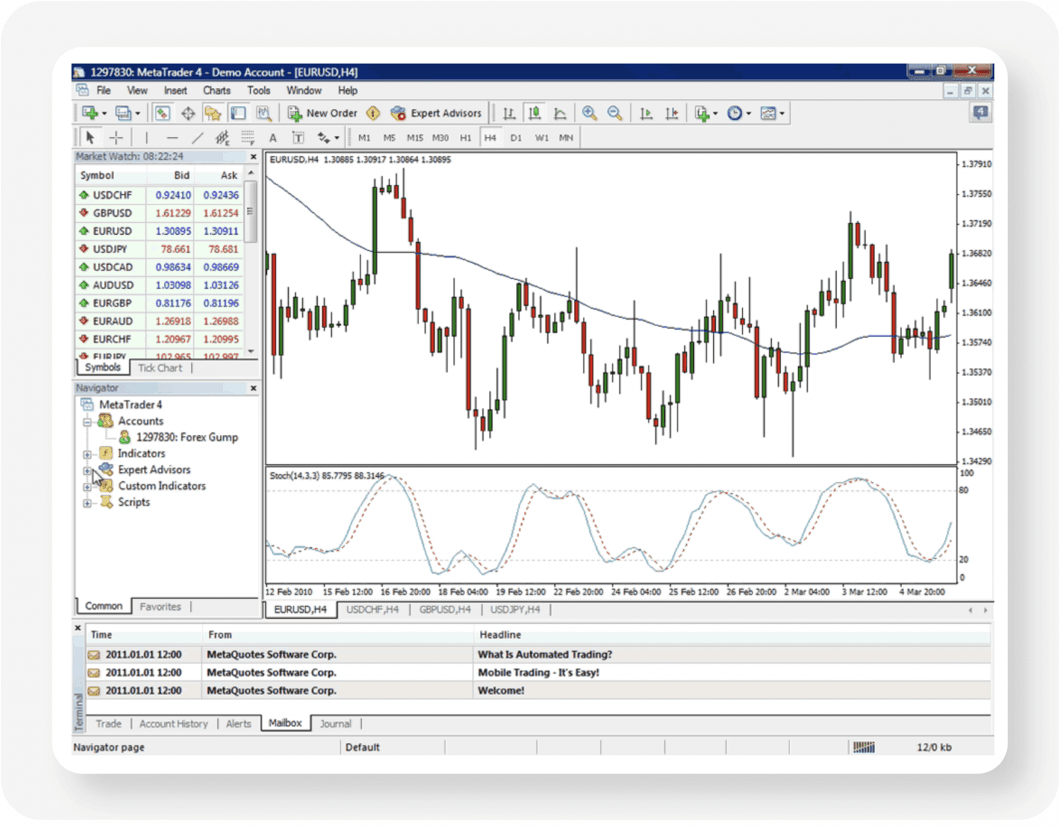1062x828 pixels.
Task: Open the Charts menu
Action: (217, 91)
